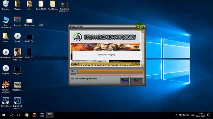Open the IMG_2577 file on desktop
Viewport: 213px width, 119px height.
pyautogui.click(x=29, y=54)
